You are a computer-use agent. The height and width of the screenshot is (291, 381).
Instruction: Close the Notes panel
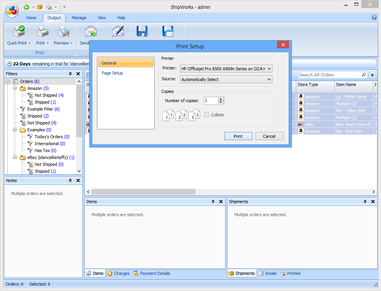78,180
